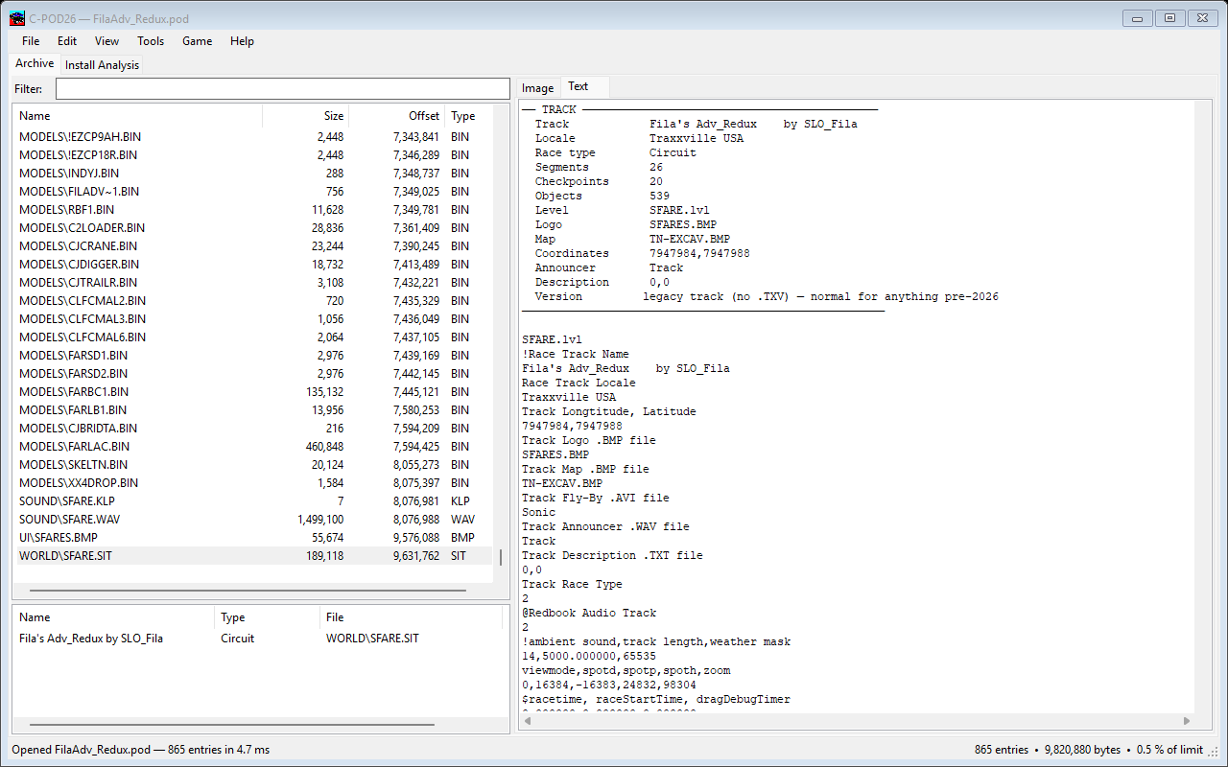
Task: Open the View menu
Action: pos(106,41)
